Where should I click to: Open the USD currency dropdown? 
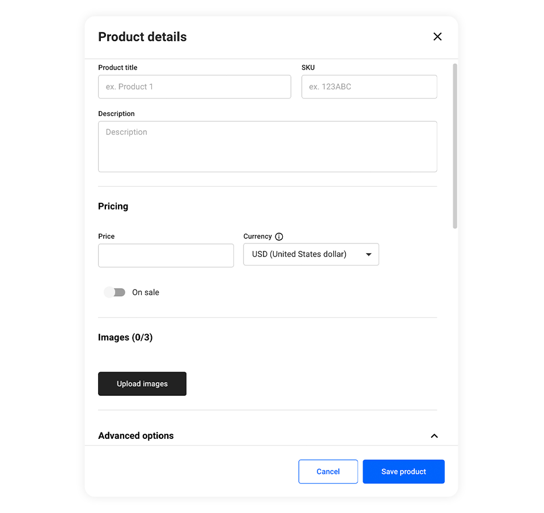coord(311,254)
